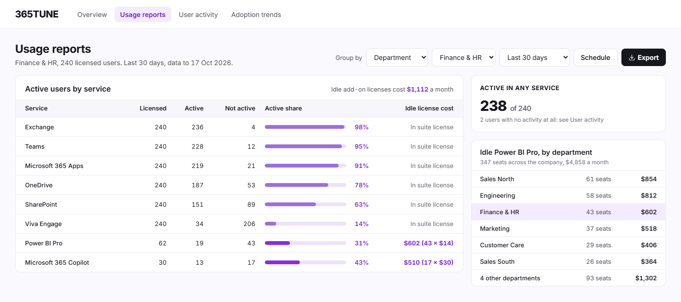
Task: Click the Service column header
Action: (36, 108)
